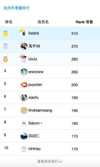Open wwzzww's avatar thumbnail
The image size is (100, 167).
point(24,72)
